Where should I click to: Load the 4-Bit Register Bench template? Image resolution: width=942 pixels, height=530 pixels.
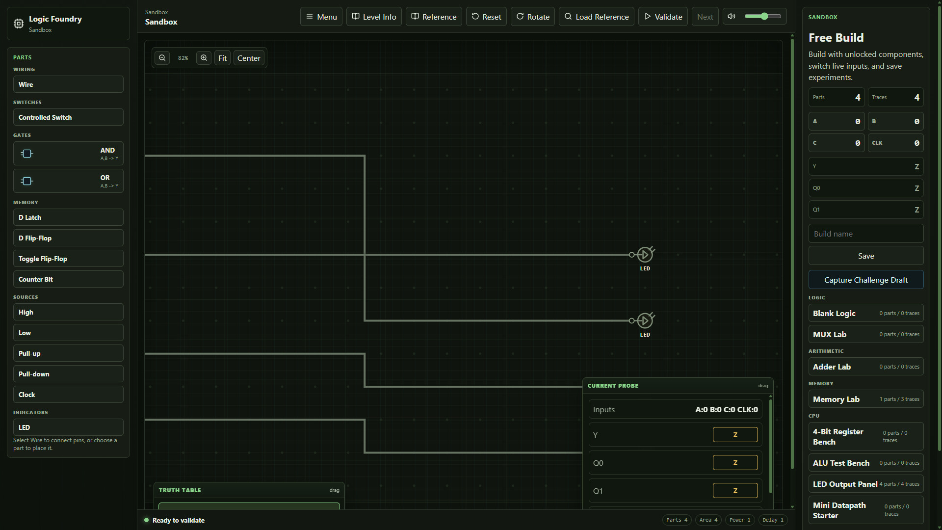click(866, 436)
